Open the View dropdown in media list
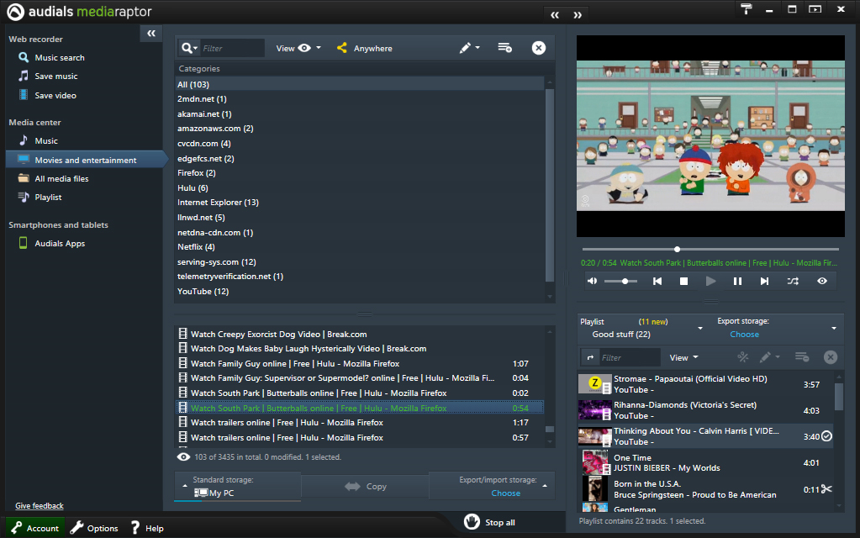The image size is (860, 538). tap(298, 48)
